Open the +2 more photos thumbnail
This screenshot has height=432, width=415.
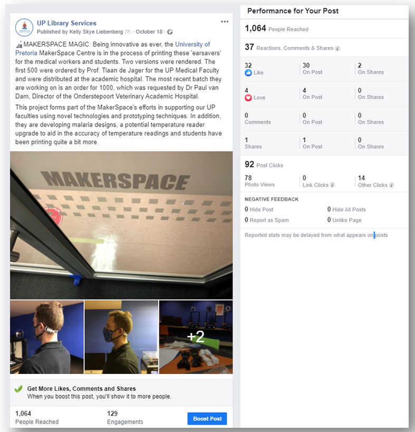pos(196,337)
